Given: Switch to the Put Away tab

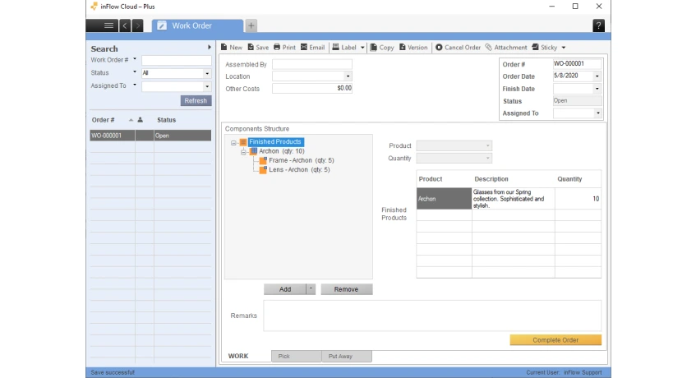Looking at the screenshot, I should 347,357.
